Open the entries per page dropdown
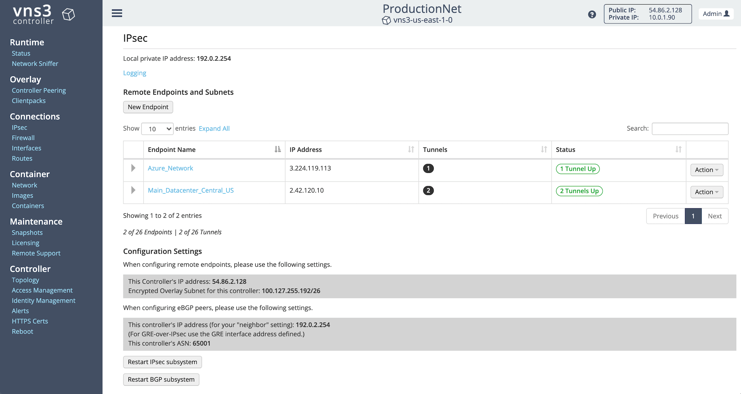 click(157, 129)
